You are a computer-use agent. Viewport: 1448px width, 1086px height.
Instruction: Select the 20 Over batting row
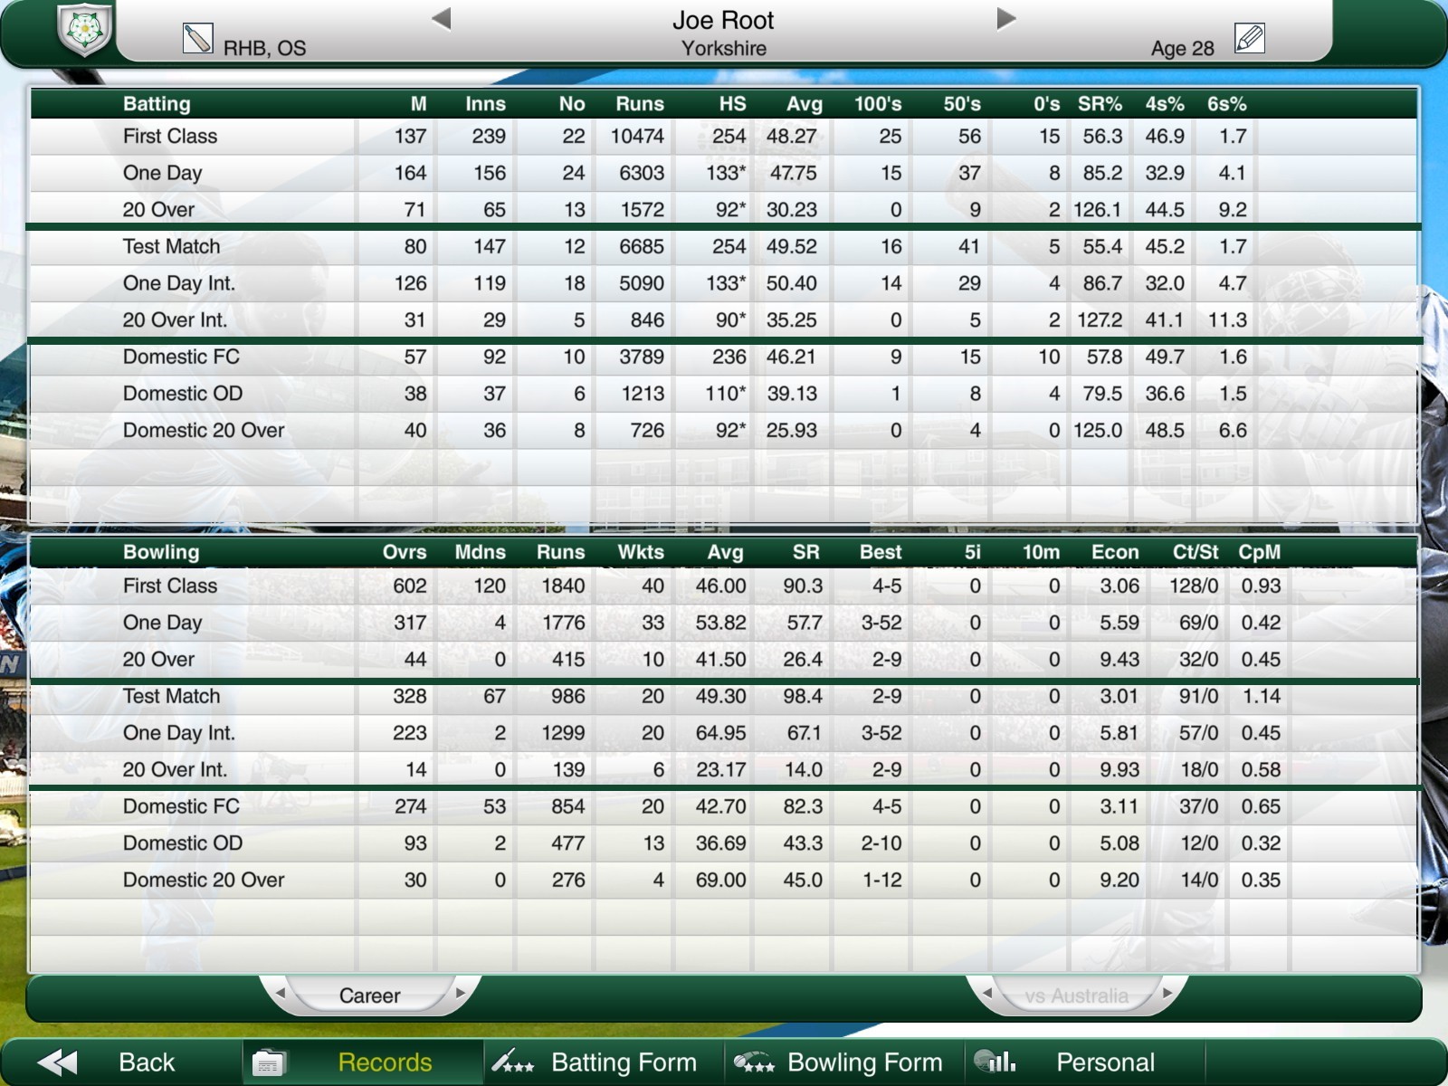[x=724, y=209]
